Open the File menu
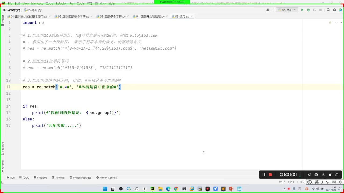 pyautogui.click(x=10, y=3)
